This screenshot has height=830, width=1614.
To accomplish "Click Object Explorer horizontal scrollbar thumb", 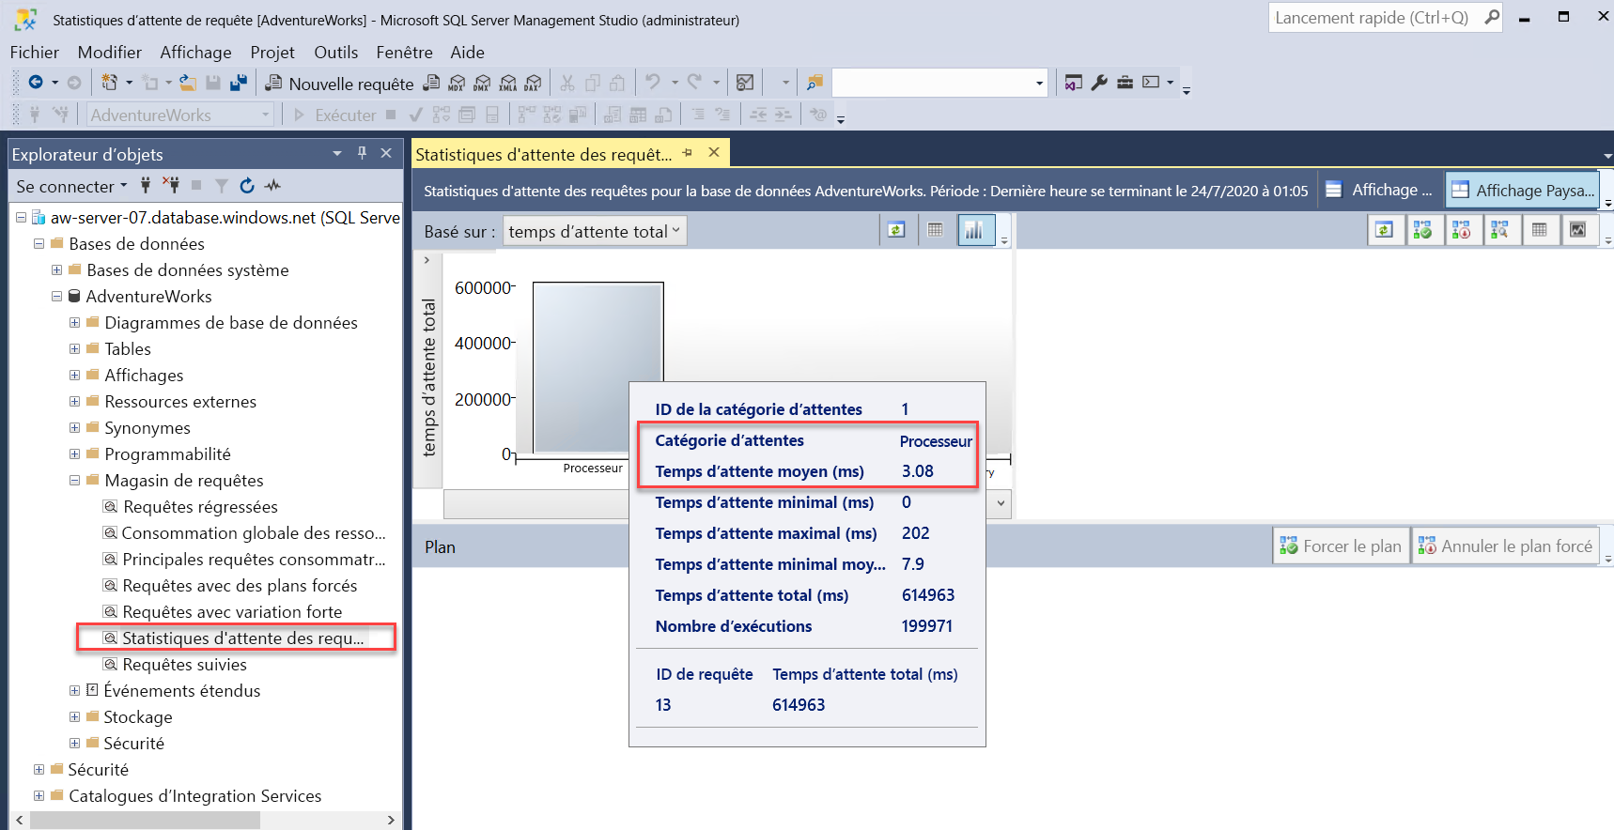I will [145, 820].
